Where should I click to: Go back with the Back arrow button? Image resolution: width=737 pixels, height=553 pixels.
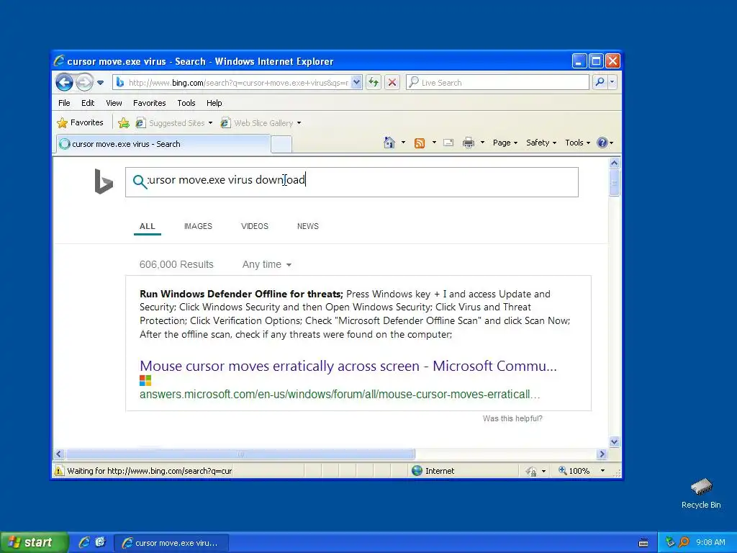64,82
